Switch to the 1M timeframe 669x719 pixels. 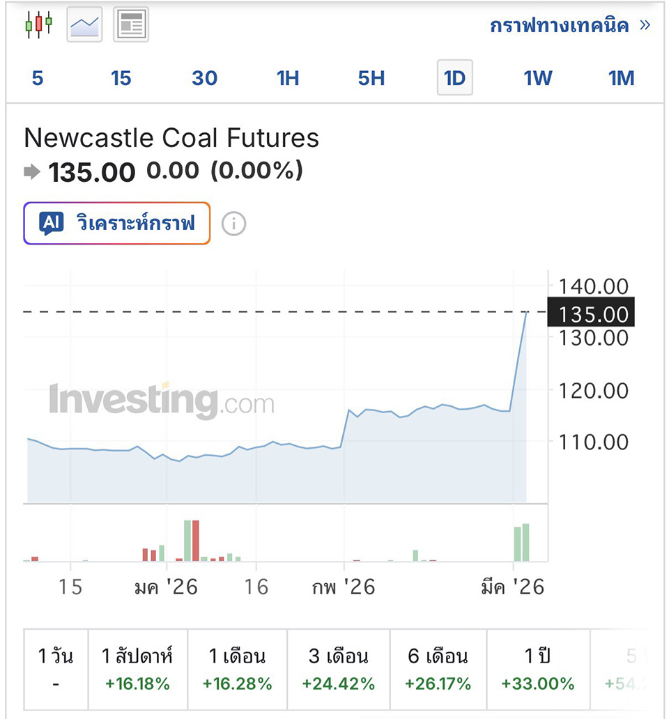click(621, 78)
